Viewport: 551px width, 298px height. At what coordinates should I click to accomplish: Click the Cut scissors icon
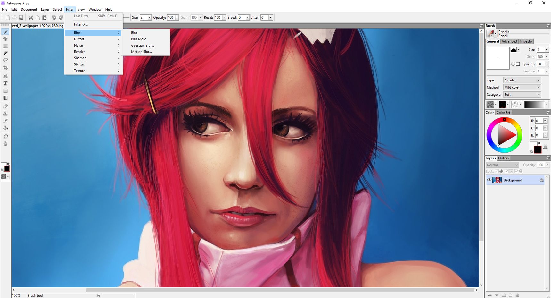coord(31,18)
